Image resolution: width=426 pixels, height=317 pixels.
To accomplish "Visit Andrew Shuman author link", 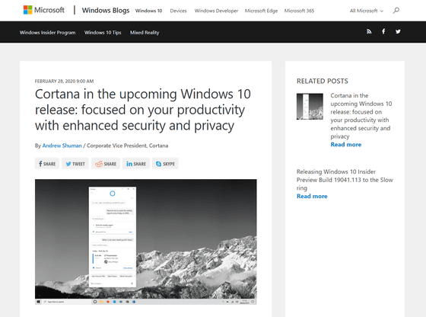I will click(x=62, y=146).
